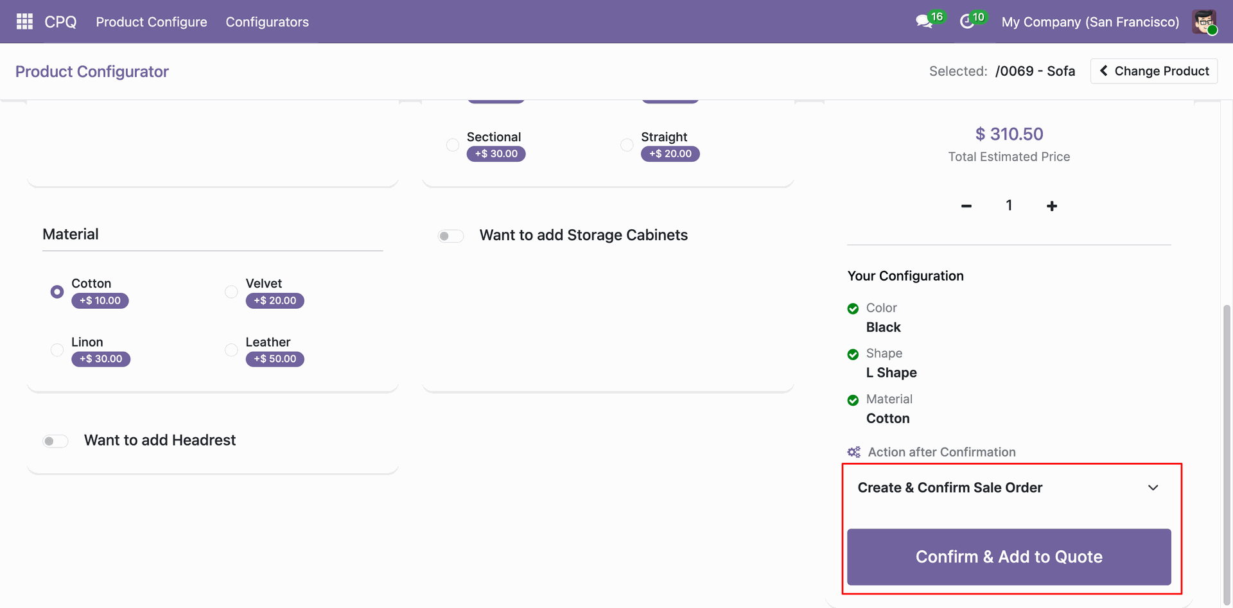Click the plus quantity icon

coord(1052,206)
